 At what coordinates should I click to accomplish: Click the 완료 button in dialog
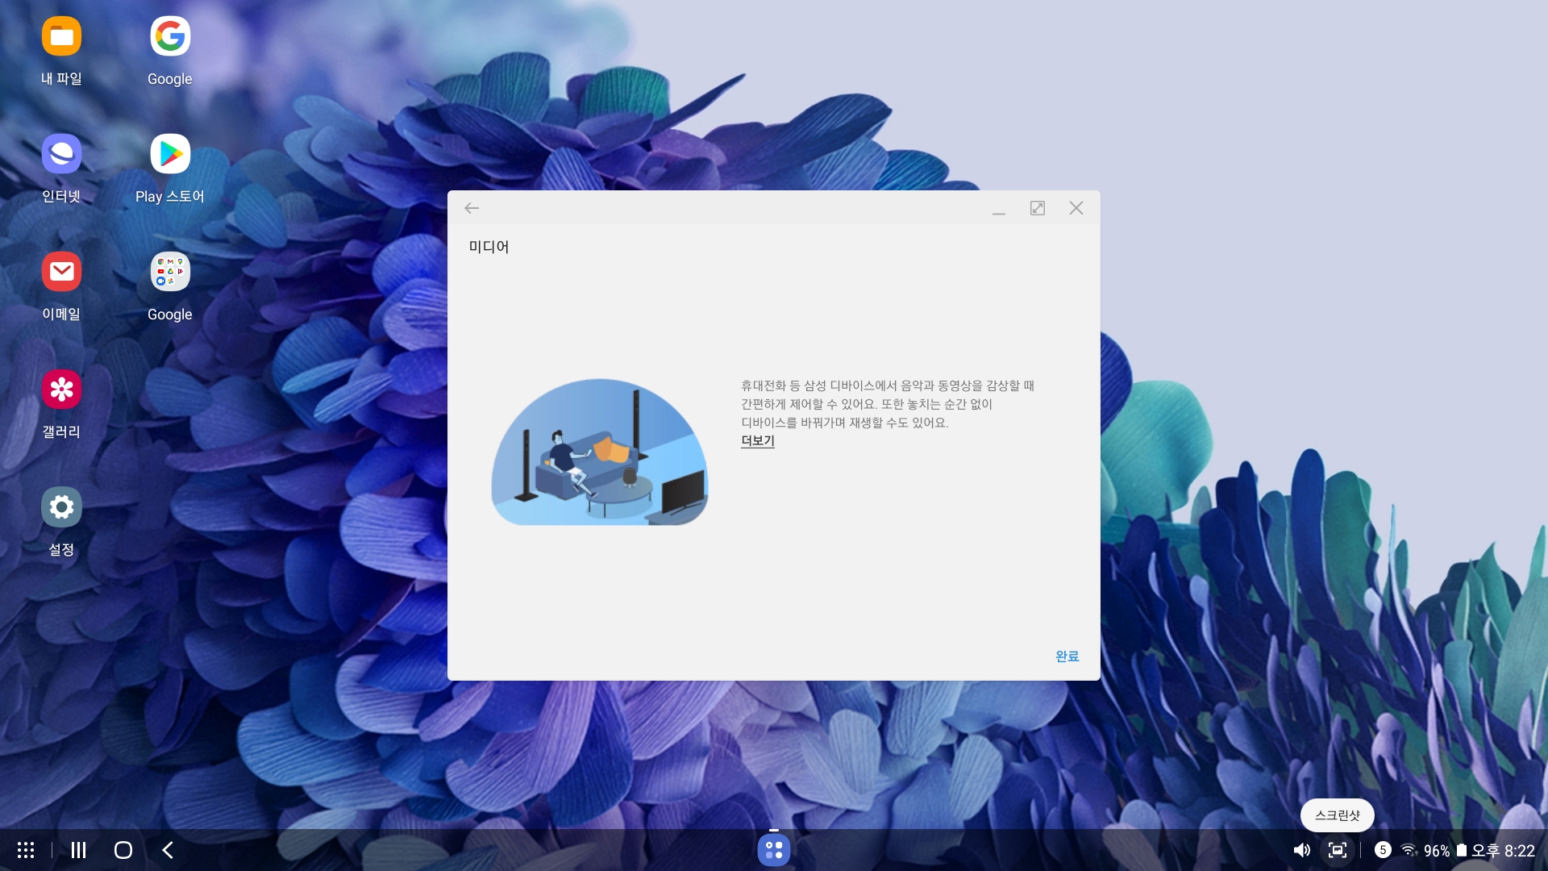pyautogui.click(x=1067, y=656)
